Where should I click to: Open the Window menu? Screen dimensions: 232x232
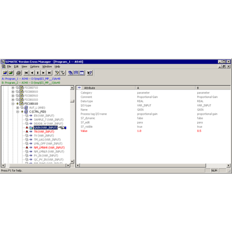pyautogui.click(x=47, y=66)
